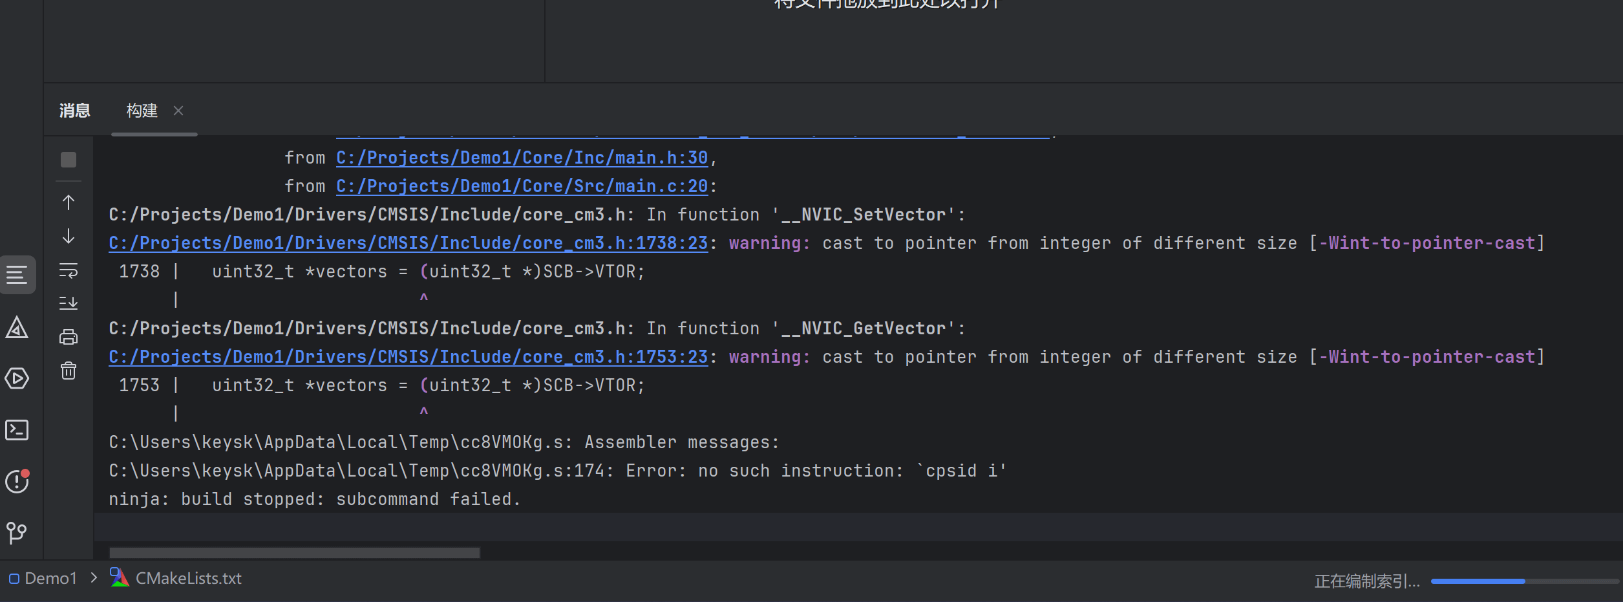The width and height of the screenshot is (1623, 602).
Task: Close the 构建 tab
Action: (178, 111)
